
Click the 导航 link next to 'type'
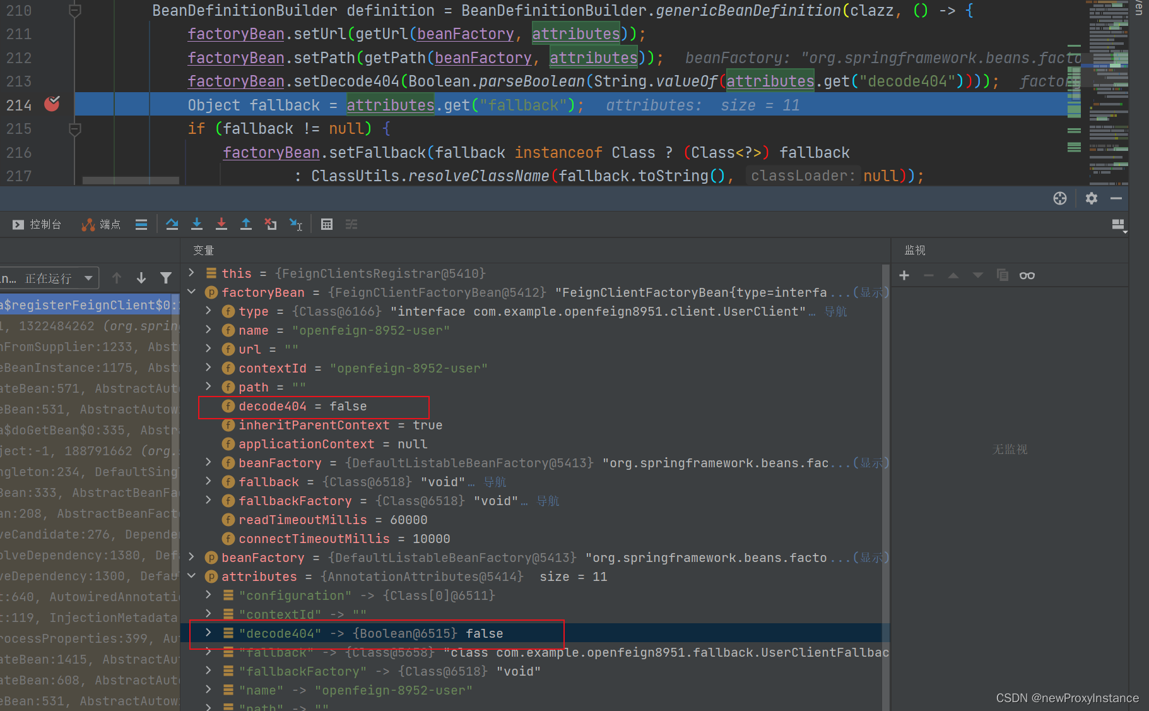[x=836, y=311]
